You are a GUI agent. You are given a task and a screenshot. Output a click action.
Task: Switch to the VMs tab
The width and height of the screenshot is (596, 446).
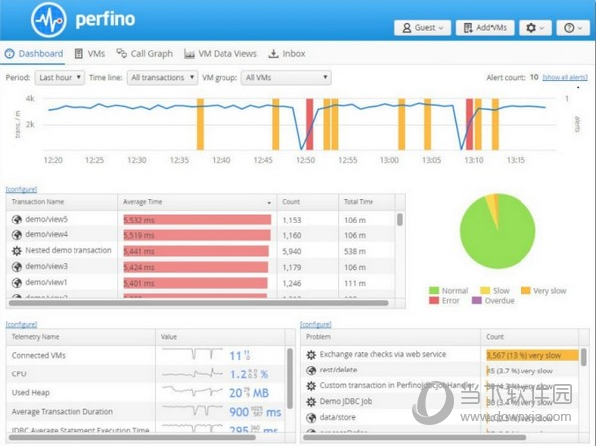coord(90,54)
